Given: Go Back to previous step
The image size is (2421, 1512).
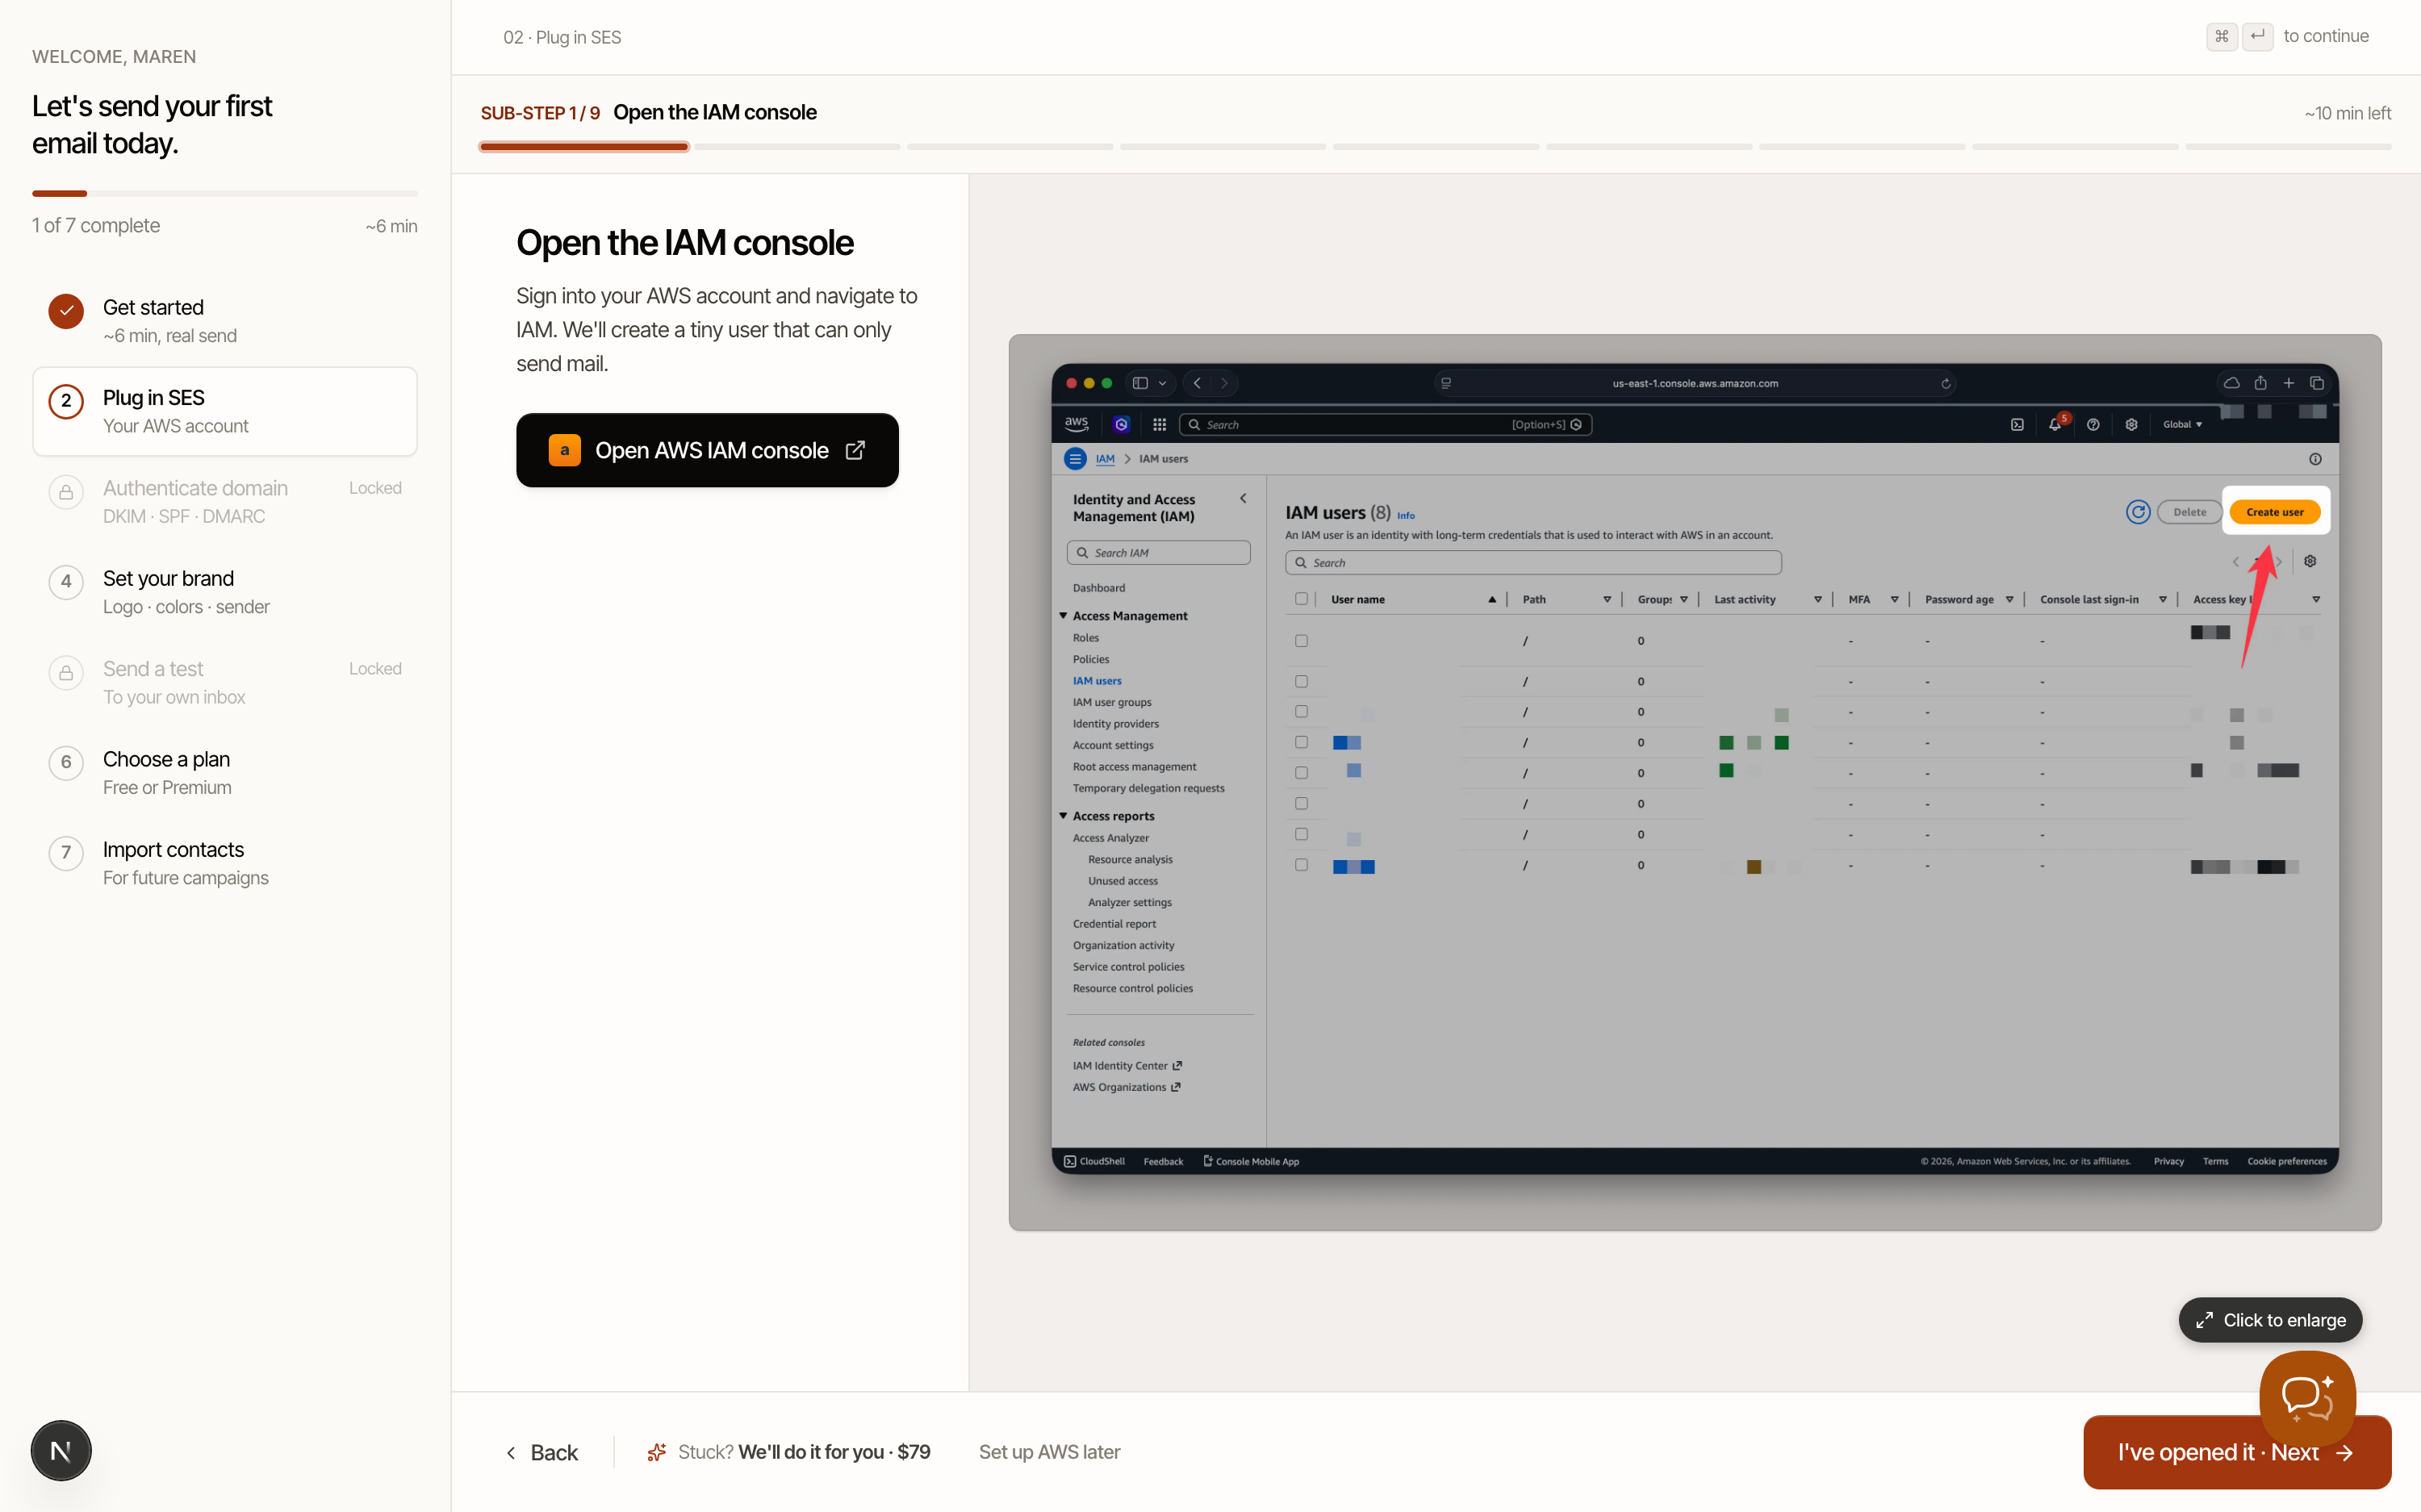Looking at the screenshot, I should (542, 1452).
